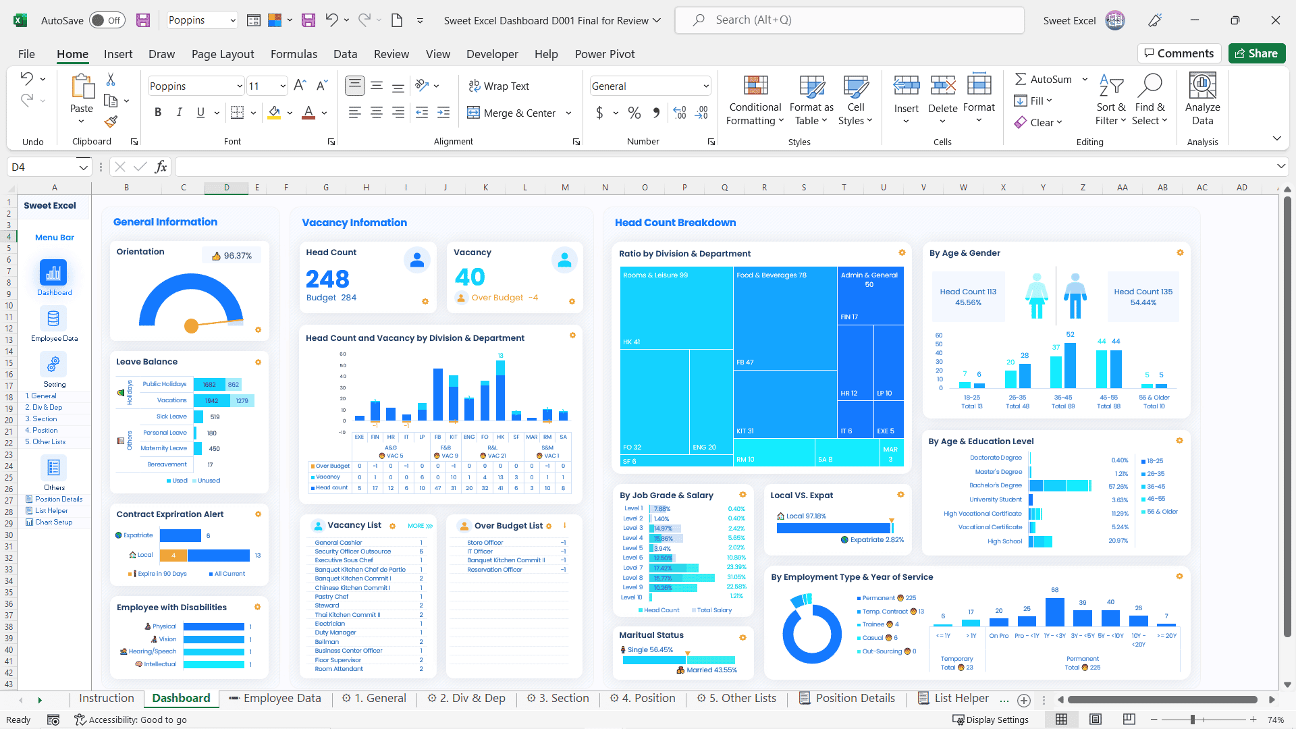Click the Increase Decimal icon
The height and width of the screenshot is (729, 1296).
pos(680,113)
